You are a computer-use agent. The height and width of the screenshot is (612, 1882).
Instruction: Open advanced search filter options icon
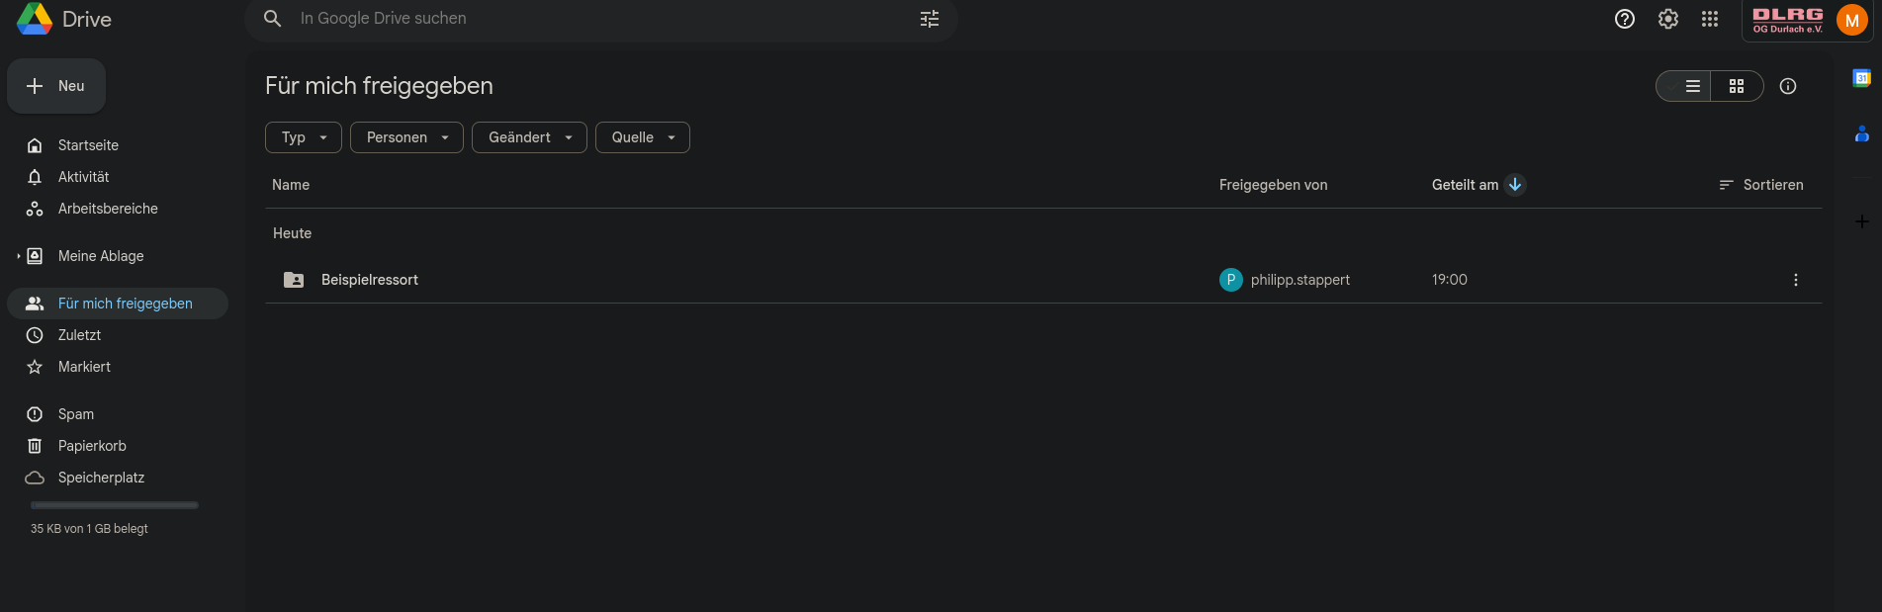click(929, 19)
